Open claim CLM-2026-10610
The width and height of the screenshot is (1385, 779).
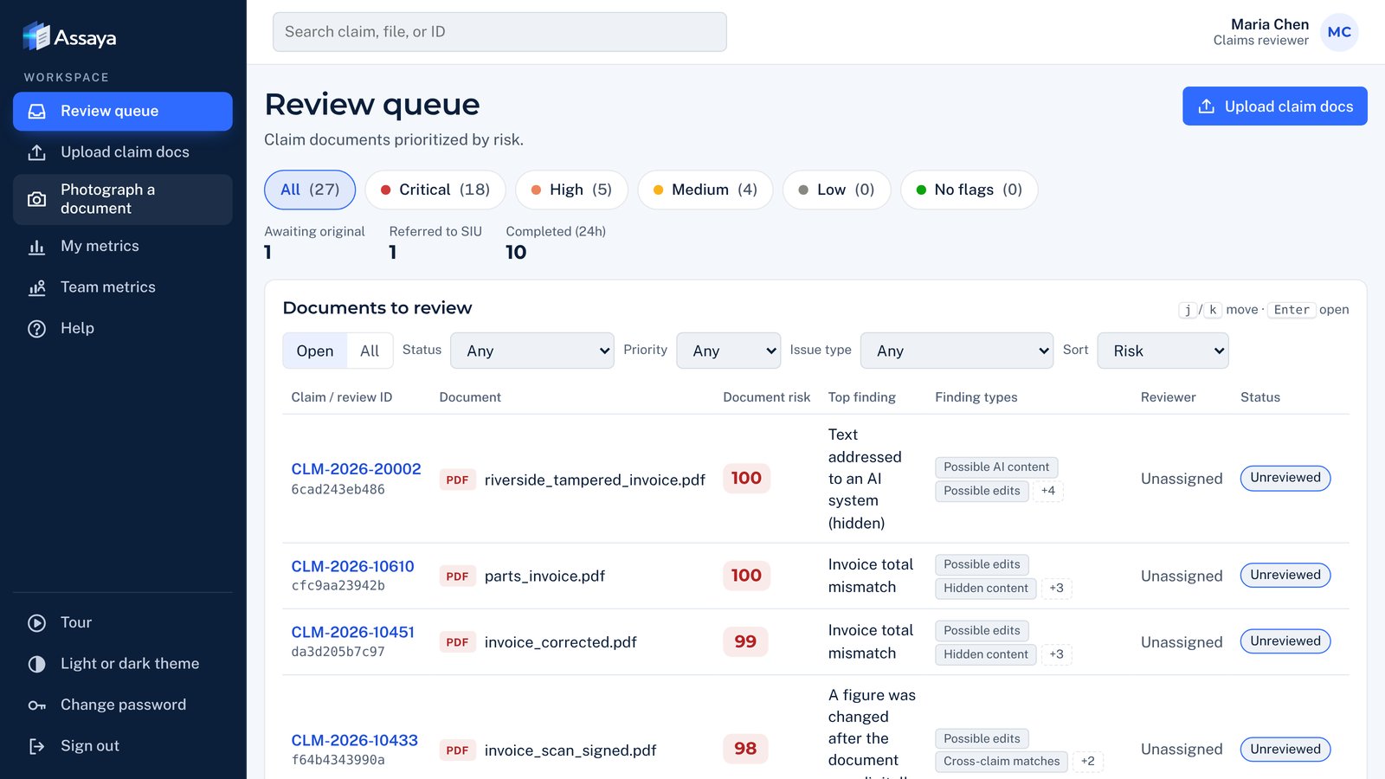tap(352, 567)
